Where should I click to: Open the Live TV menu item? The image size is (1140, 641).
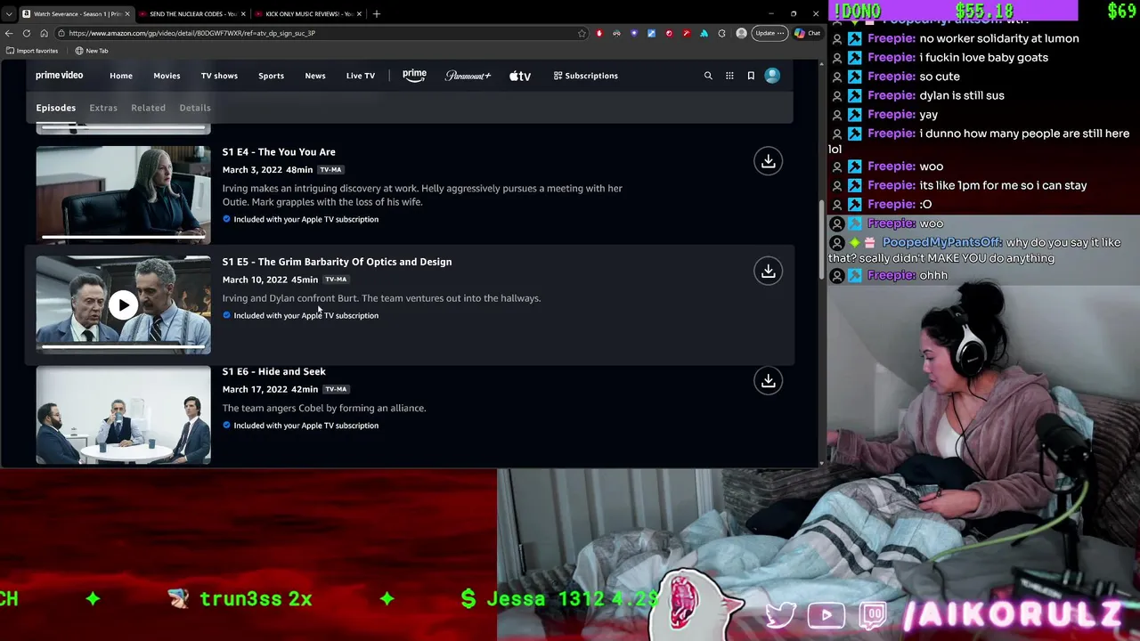tap(361, 76)
